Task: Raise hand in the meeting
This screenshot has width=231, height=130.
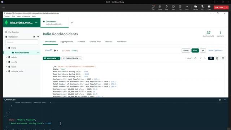Action: 166,7
